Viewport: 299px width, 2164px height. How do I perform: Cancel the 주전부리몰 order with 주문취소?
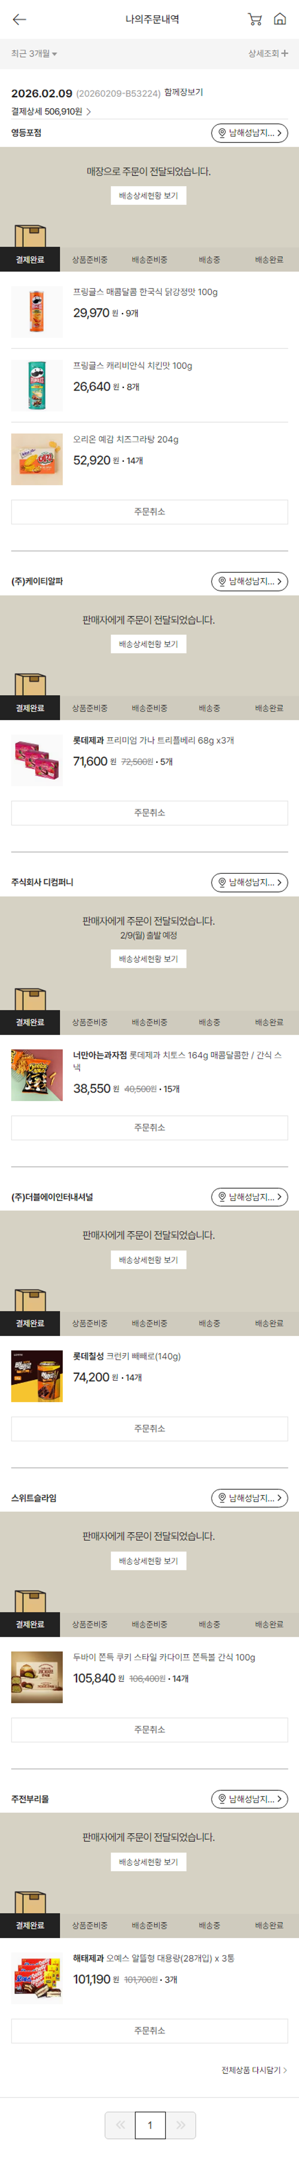149,2031
